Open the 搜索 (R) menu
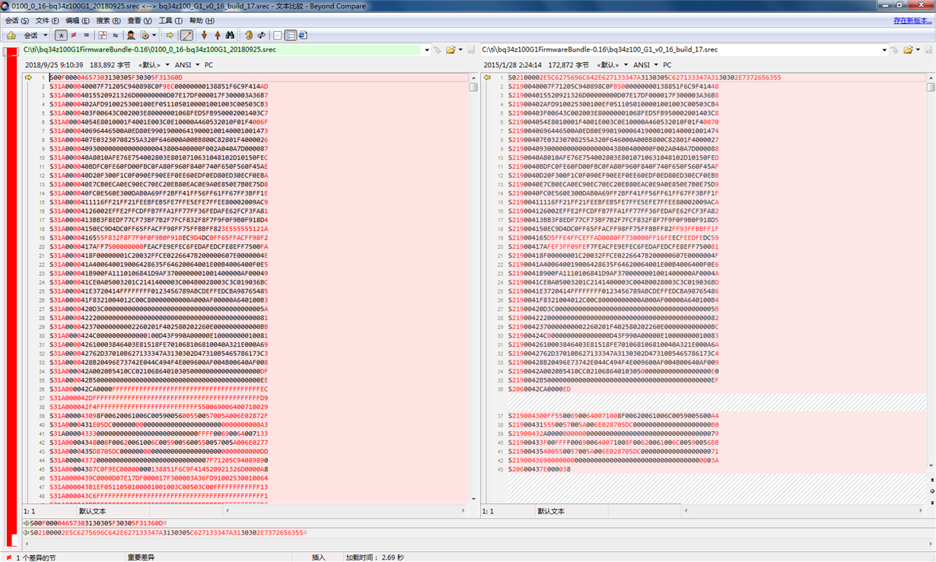936x562 pixels. (108, 21)
